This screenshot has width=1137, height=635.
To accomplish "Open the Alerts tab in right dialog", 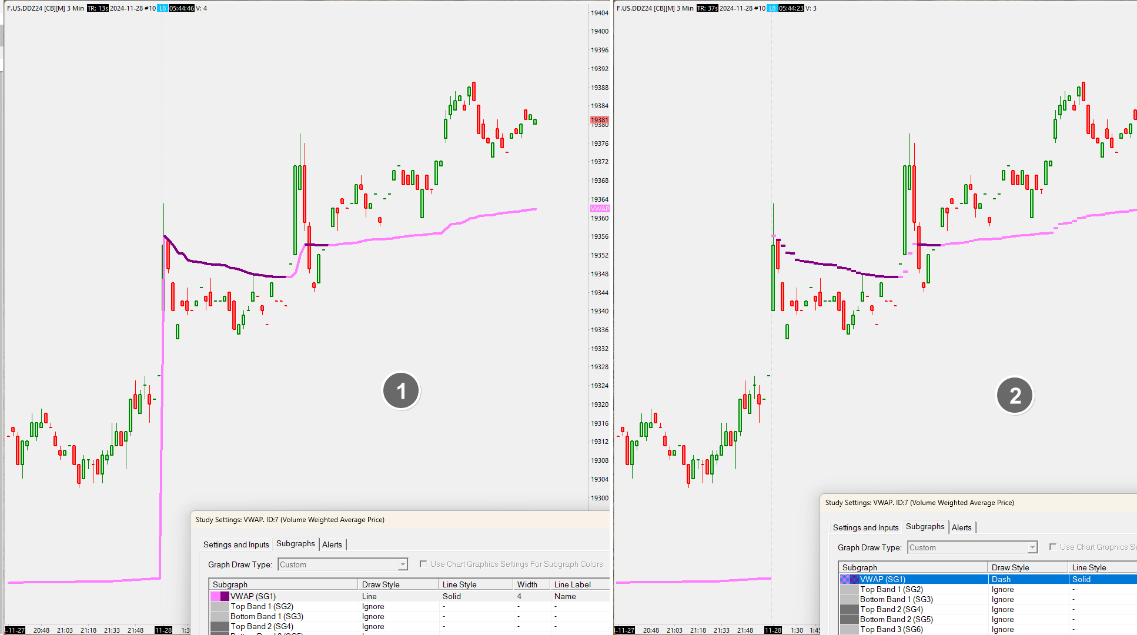I will [961, 527].
